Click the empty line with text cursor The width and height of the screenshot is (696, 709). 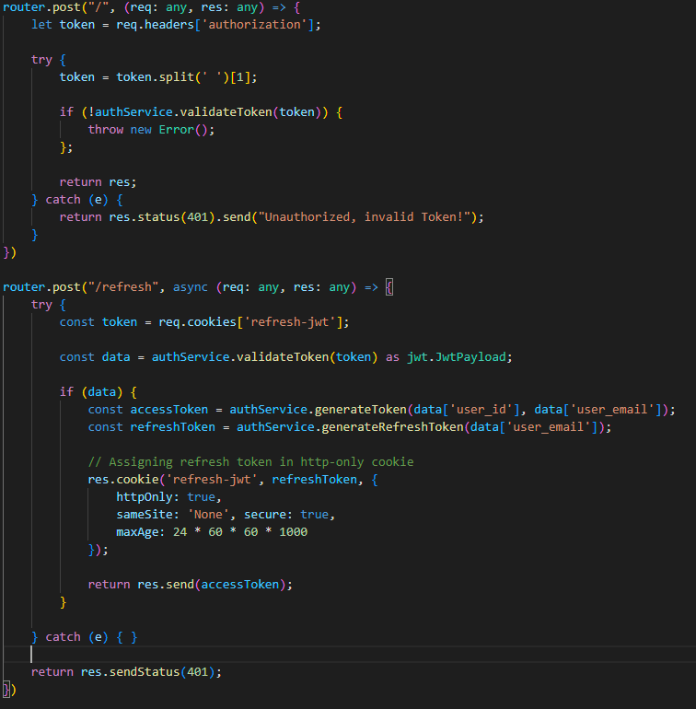pos(348,655)
